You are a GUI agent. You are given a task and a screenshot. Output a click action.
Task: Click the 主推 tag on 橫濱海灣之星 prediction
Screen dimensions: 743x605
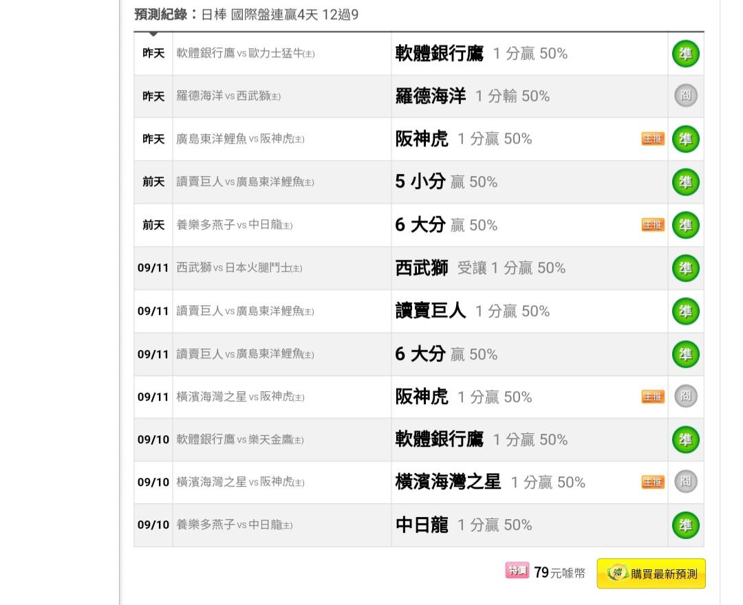click(x=653, y=483)
